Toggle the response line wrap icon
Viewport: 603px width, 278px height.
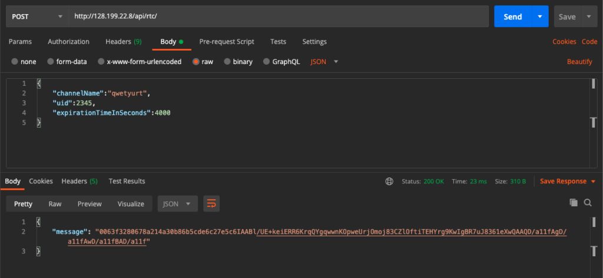[x=211, y=204]
